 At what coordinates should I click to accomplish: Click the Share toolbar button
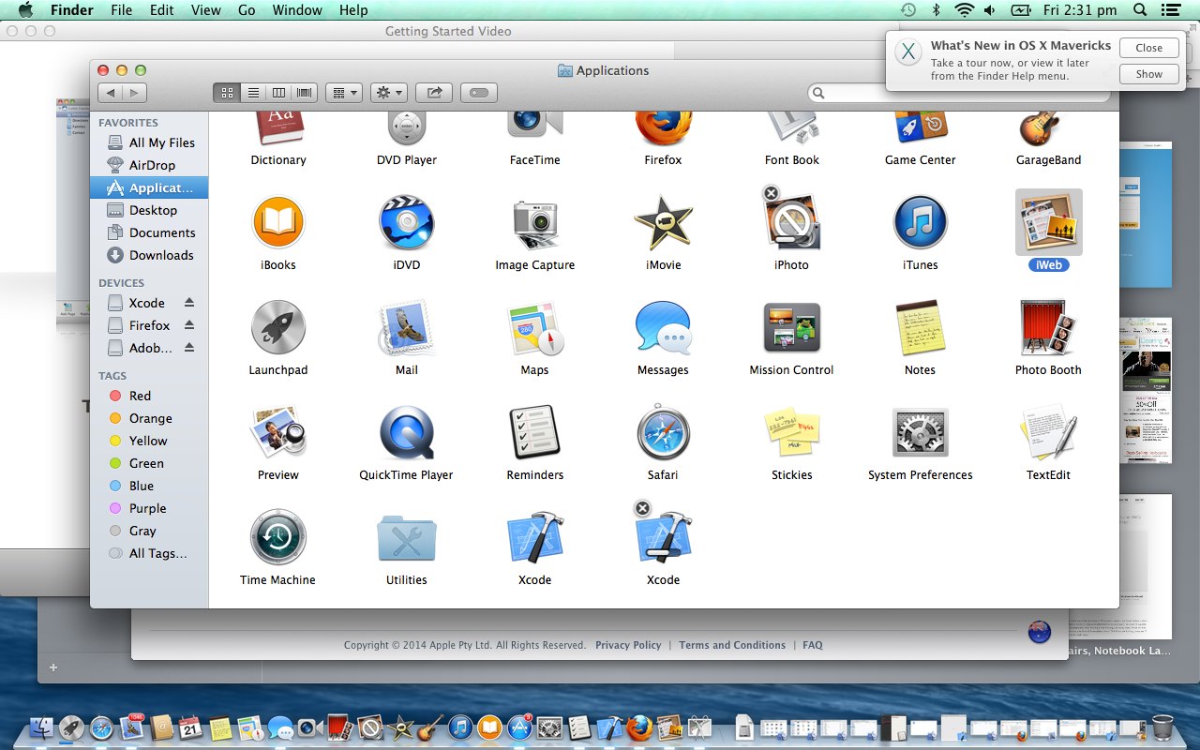(x=434, y=93)
